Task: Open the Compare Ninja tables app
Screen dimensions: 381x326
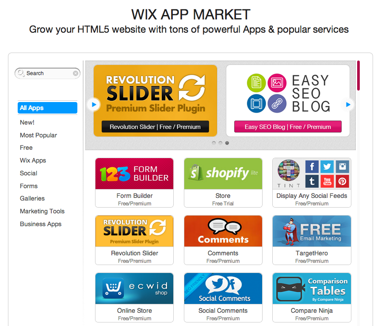Action: point(312,297)
